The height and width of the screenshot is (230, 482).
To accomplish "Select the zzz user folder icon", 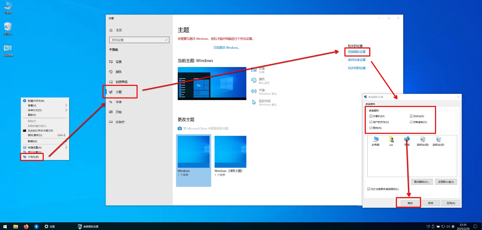I will (391, 140).
